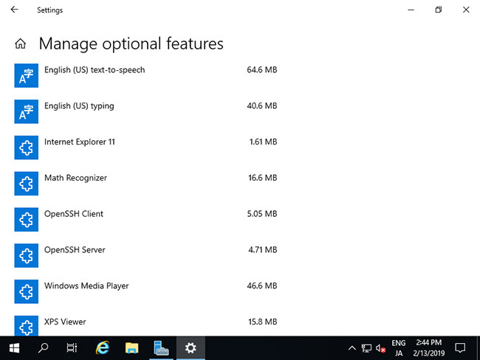Click the 46.6 MB size value
This screenshot has width=480, height=360.
click(x=262, y=285)
